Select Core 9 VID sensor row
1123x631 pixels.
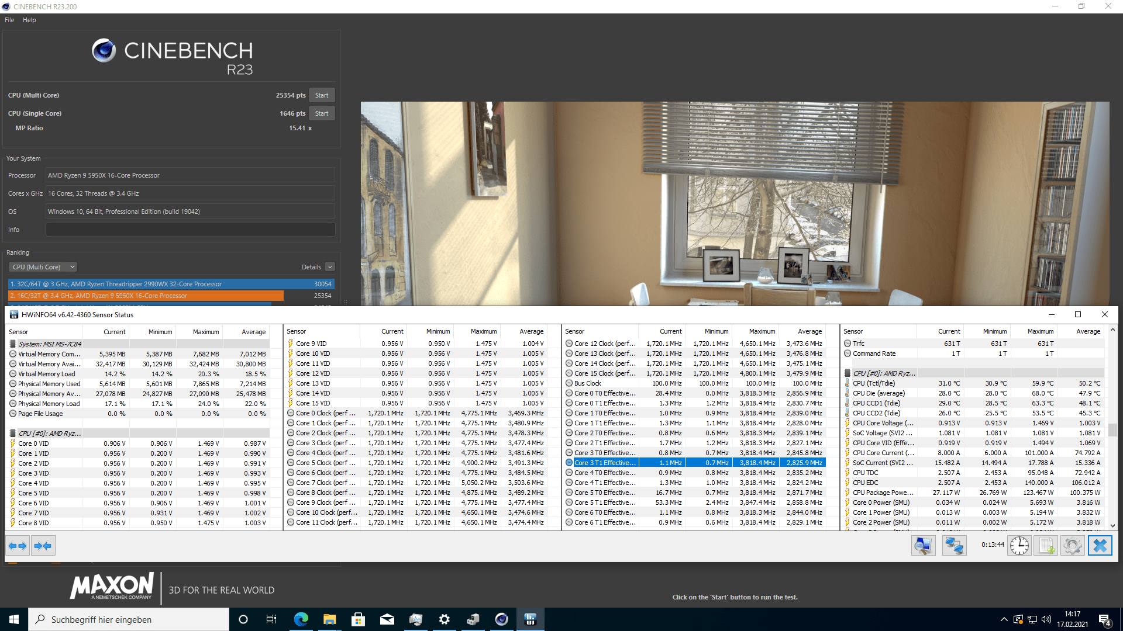[x=417, y=344]
